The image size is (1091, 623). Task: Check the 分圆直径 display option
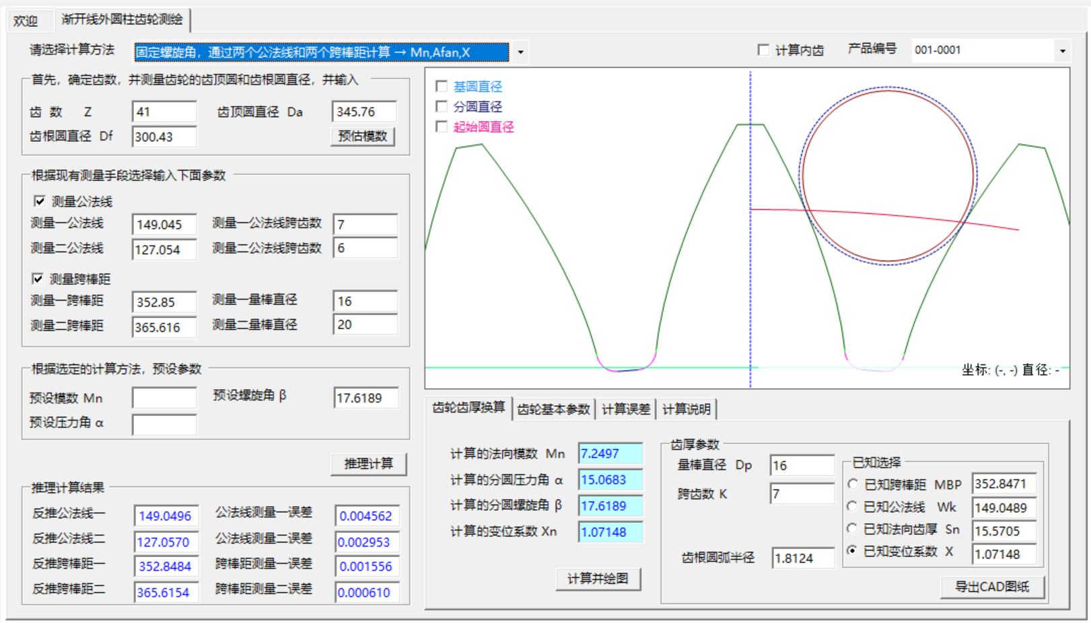(442, 107)
